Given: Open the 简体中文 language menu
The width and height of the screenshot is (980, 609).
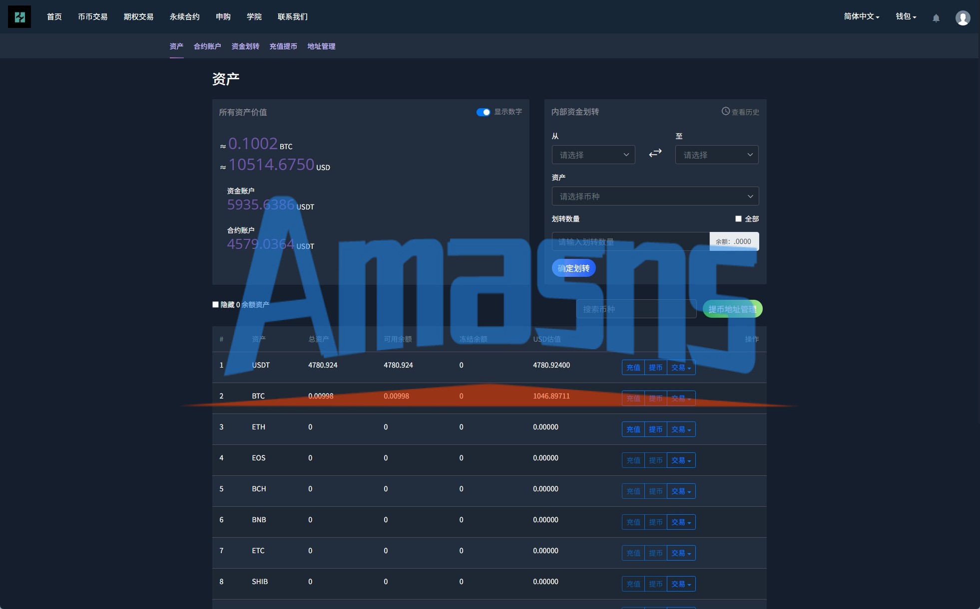Looking at the screenshot, I should tap(861, 16).
